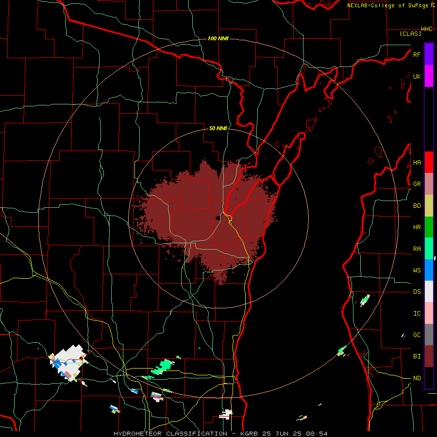Screen dimensions: 437x437
Task: Click the 50 NMI range ring label
Action: pos(218,128)
